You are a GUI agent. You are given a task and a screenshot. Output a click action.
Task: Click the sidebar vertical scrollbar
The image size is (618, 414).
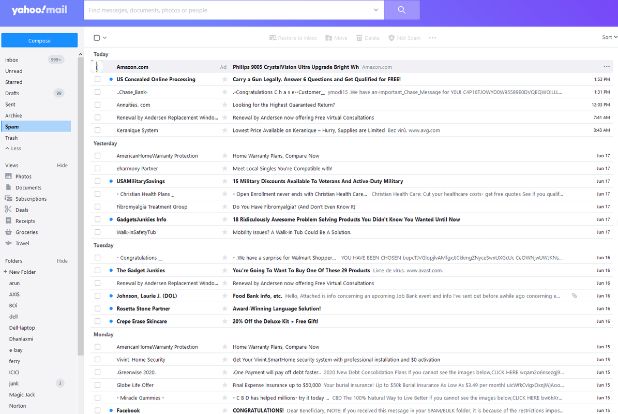point(80,207)
